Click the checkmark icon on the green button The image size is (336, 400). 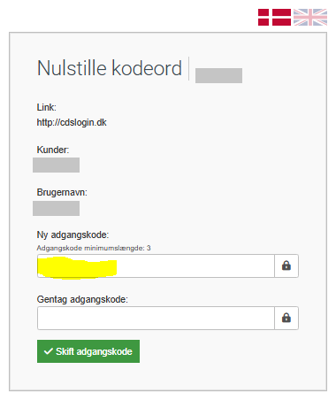48,351
